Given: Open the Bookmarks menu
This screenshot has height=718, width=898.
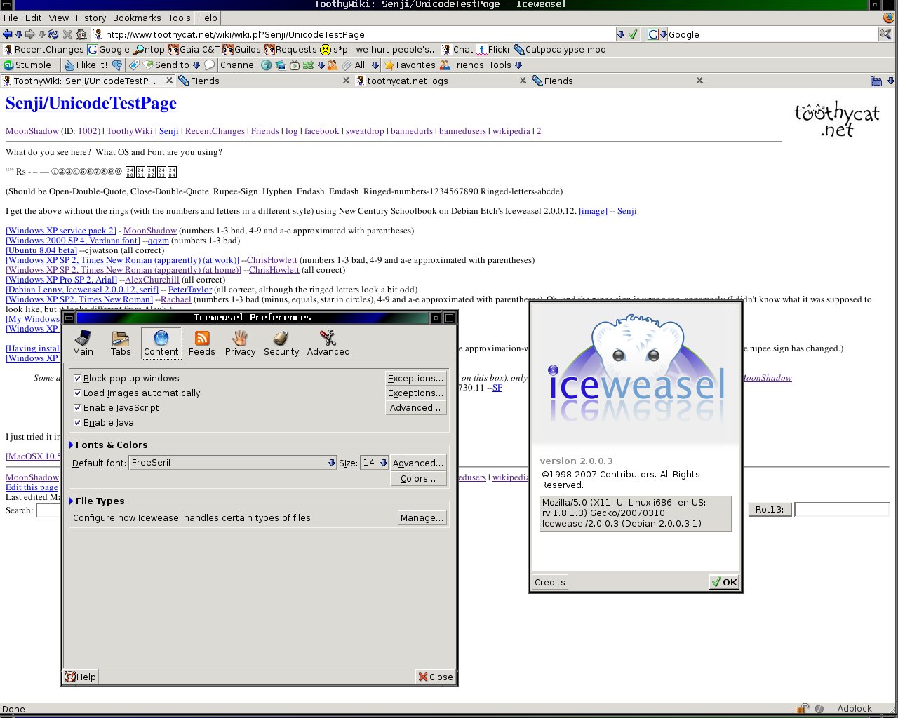Looking at the screenshot, I should (137, 18).
